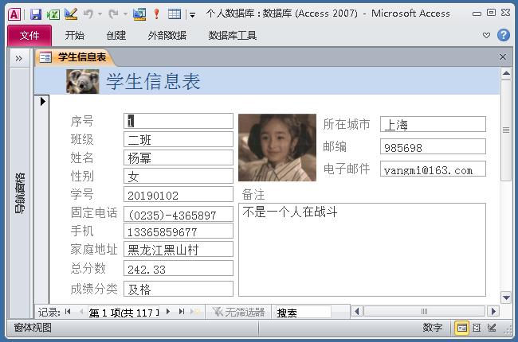Image resolution: width=518 pixels, height=342 pixels.
Task: Click the 无筛选器 filter button
Action: pyautogui.click(x=239, y=312)
